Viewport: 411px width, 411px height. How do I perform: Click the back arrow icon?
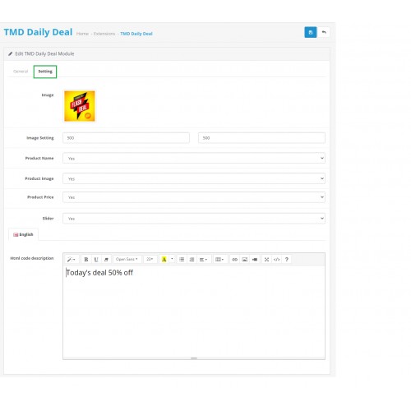coord(324,32)
